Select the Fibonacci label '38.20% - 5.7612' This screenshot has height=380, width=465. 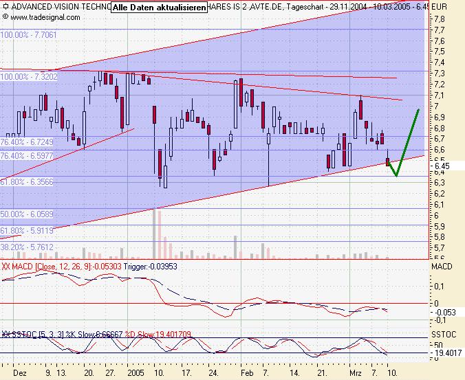tap(27, 247)
